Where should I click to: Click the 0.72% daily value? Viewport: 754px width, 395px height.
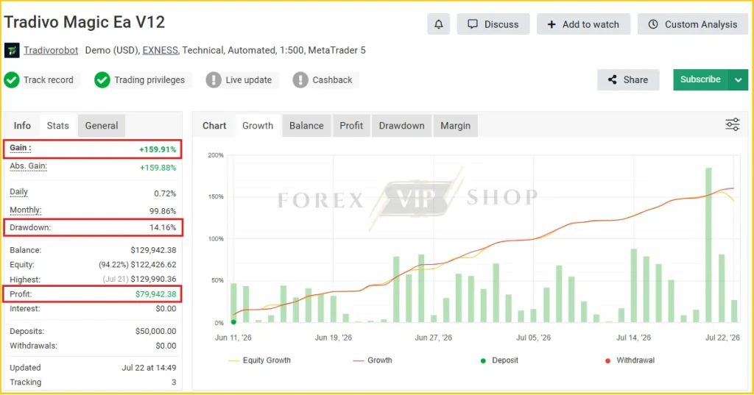point(165,193)
